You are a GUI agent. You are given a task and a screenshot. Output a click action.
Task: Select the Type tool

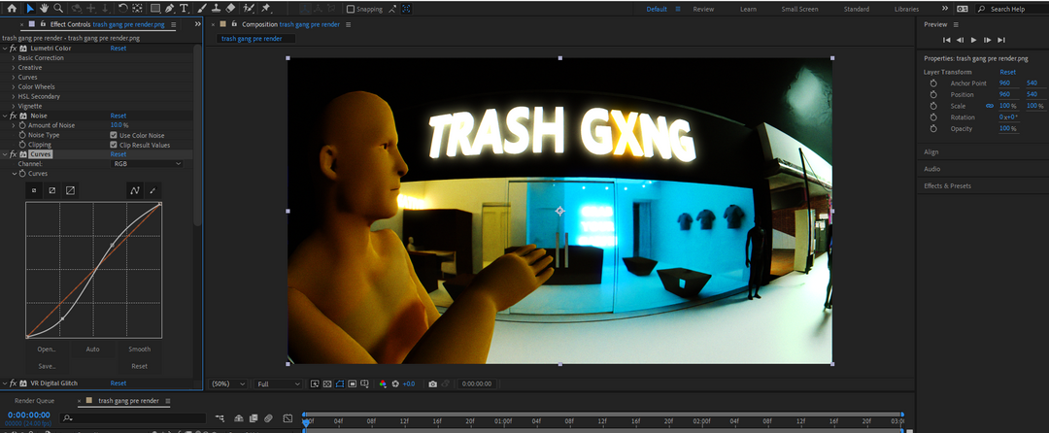pos(184,9)
